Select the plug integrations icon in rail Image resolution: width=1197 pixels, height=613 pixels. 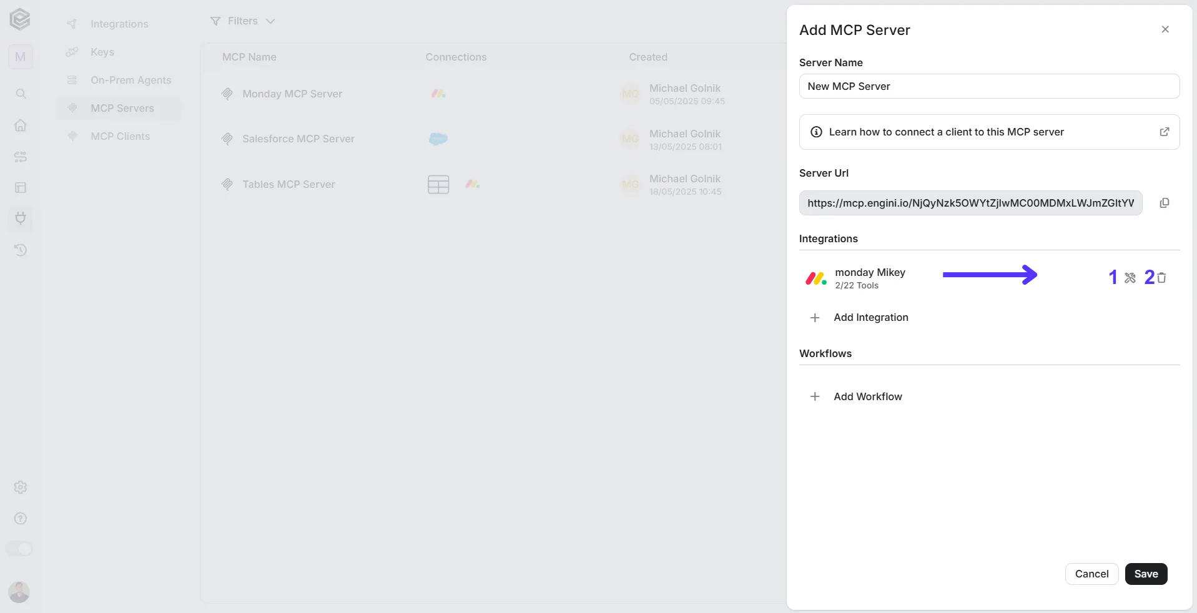[21, 218]
